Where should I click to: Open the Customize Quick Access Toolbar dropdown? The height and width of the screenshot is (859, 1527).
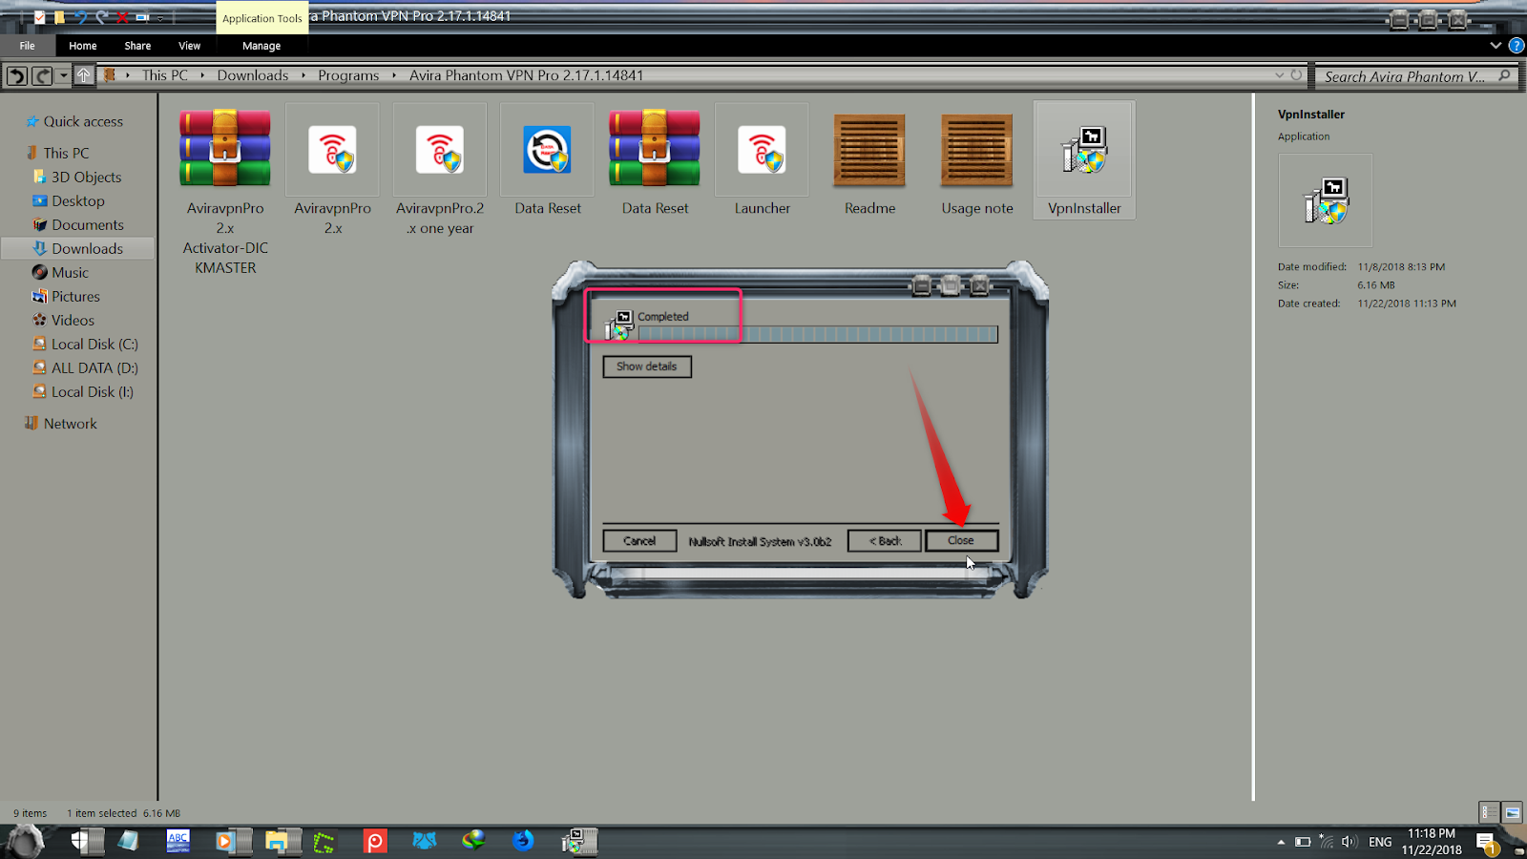160,17
